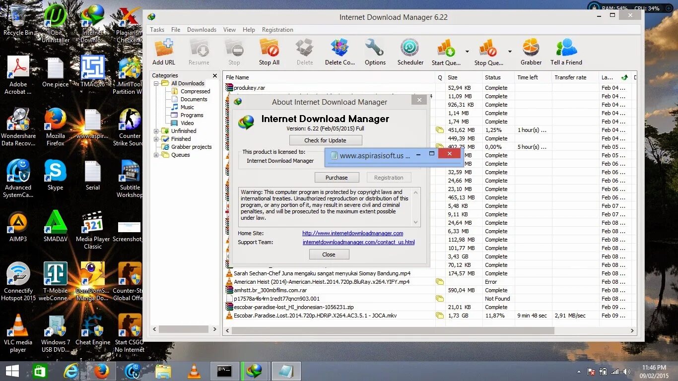678x381 pixels.
Task: Select the produkey.rar download row
Action: (430, 88)
